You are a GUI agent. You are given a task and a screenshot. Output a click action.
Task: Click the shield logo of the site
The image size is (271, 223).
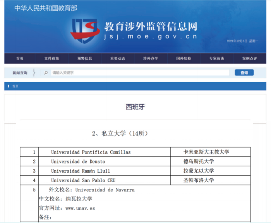click(85, 31)
